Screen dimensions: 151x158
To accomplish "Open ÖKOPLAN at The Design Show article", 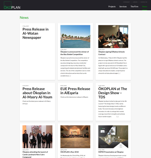I will (x=113, y=93).
